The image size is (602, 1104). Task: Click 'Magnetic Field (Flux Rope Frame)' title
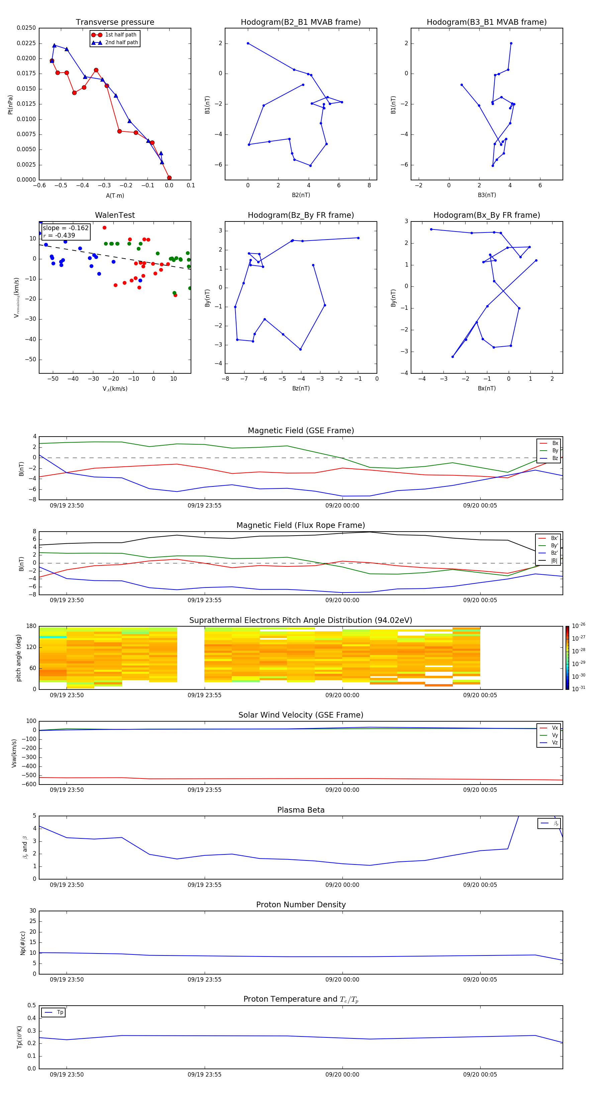301,526
